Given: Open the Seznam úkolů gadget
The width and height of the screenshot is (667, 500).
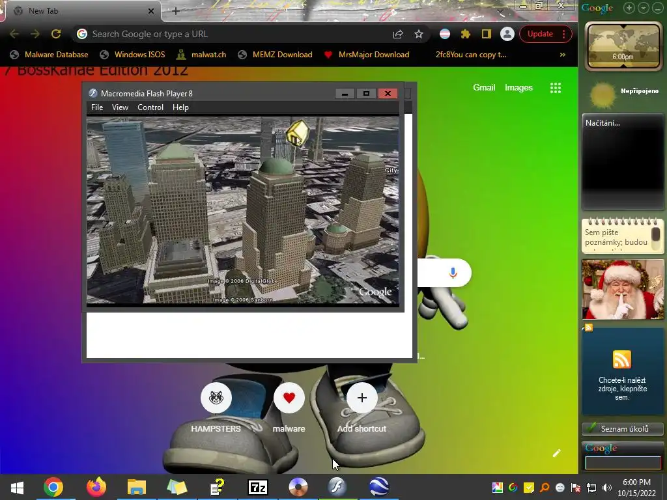Looking at the screenshot, I should click(623, 428).
